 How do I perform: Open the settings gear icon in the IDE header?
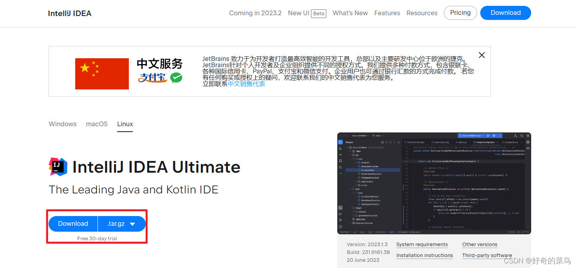point(528,136)
